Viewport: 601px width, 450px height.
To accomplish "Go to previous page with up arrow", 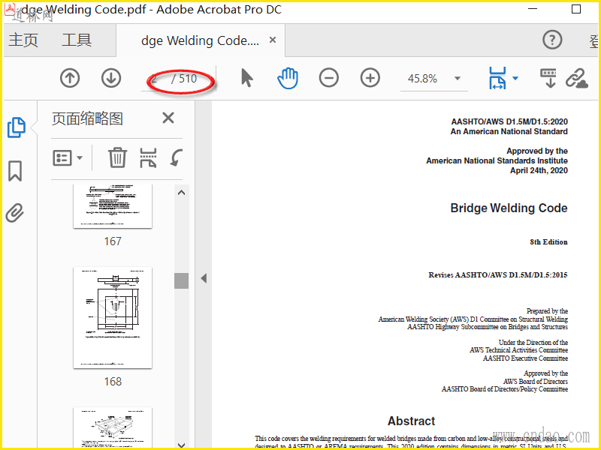I will click(x=70, y=78).
